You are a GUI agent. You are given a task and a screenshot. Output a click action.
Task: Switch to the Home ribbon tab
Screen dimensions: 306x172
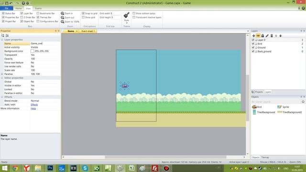[x=19, y=9]
